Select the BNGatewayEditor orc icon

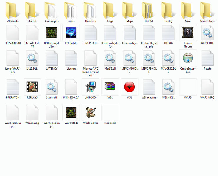[51, 33]
